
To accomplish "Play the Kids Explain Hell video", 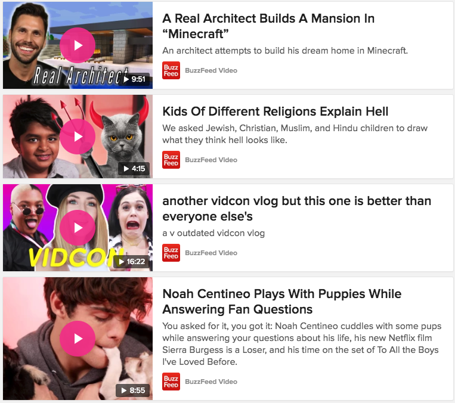I will 78,137.
